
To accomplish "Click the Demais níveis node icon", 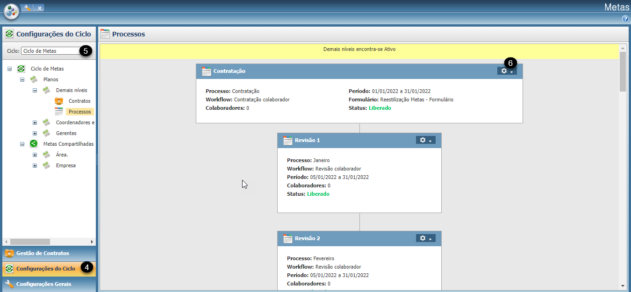I will coord(46,90).
